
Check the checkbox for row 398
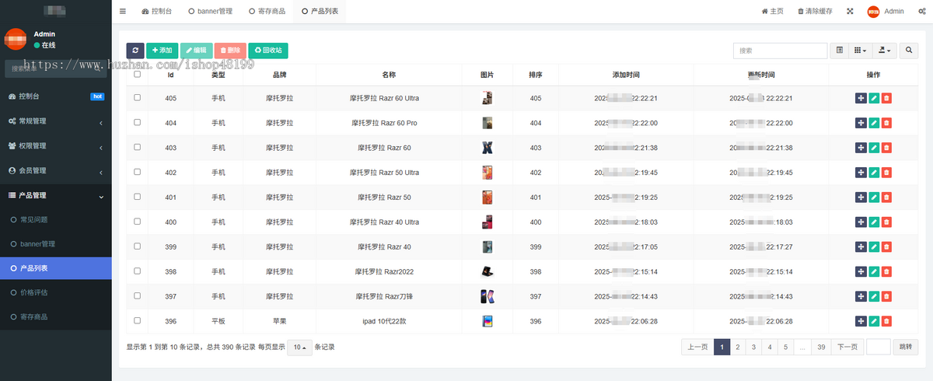pyautogui.click(x=138, y=272)
